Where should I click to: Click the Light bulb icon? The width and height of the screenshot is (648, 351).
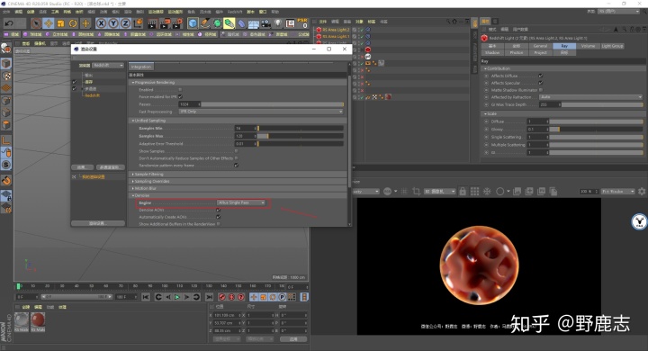pyautogui.click(x=278, y=23)
